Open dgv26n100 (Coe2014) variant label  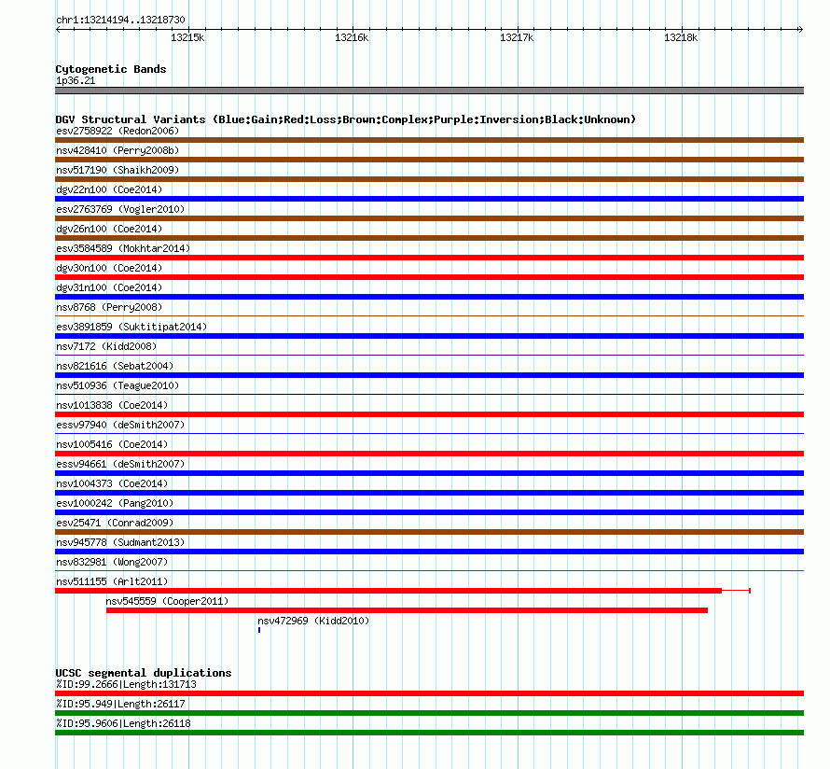(109, 229)
